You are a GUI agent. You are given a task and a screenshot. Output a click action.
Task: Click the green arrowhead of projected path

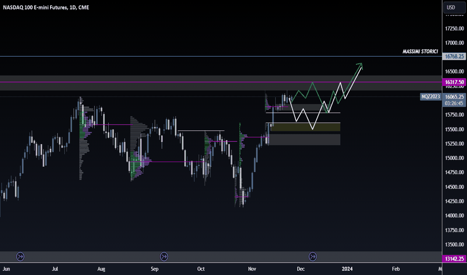[x=359, y=65]
